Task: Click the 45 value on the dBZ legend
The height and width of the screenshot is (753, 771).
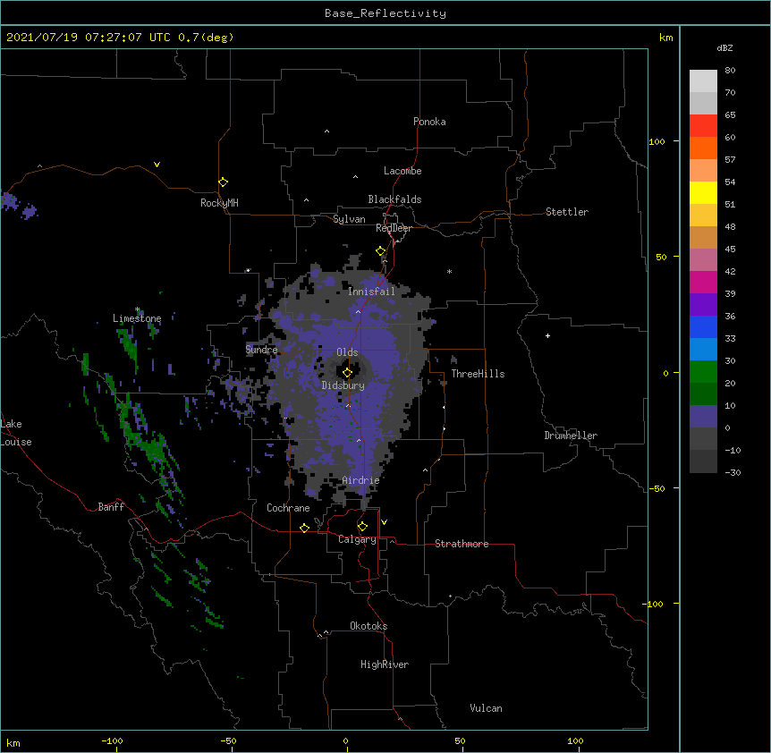Action: pos(730,250)
